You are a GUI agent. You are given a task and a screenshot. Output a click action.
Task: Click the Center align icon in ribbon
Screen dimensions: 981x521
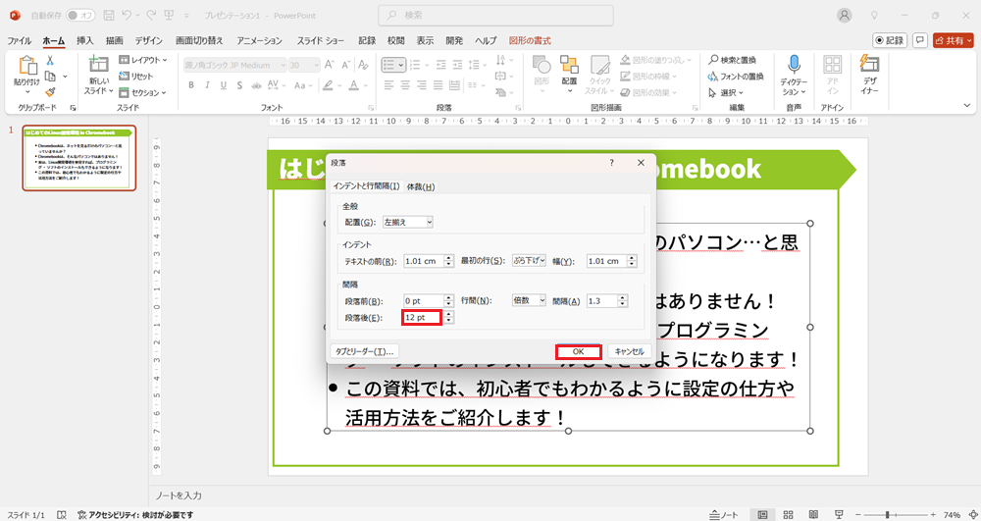click(405, 85)
